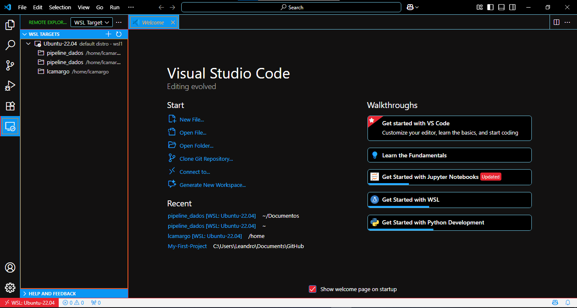Open the Accounts menu icon
Image resolution: width=577 pixels, height=308 pixels.
tap(10, 267)
